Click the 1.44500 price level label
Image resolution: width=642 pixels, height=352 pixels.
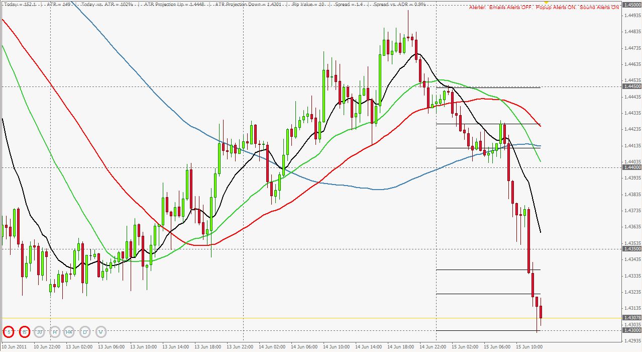point(632,86)
